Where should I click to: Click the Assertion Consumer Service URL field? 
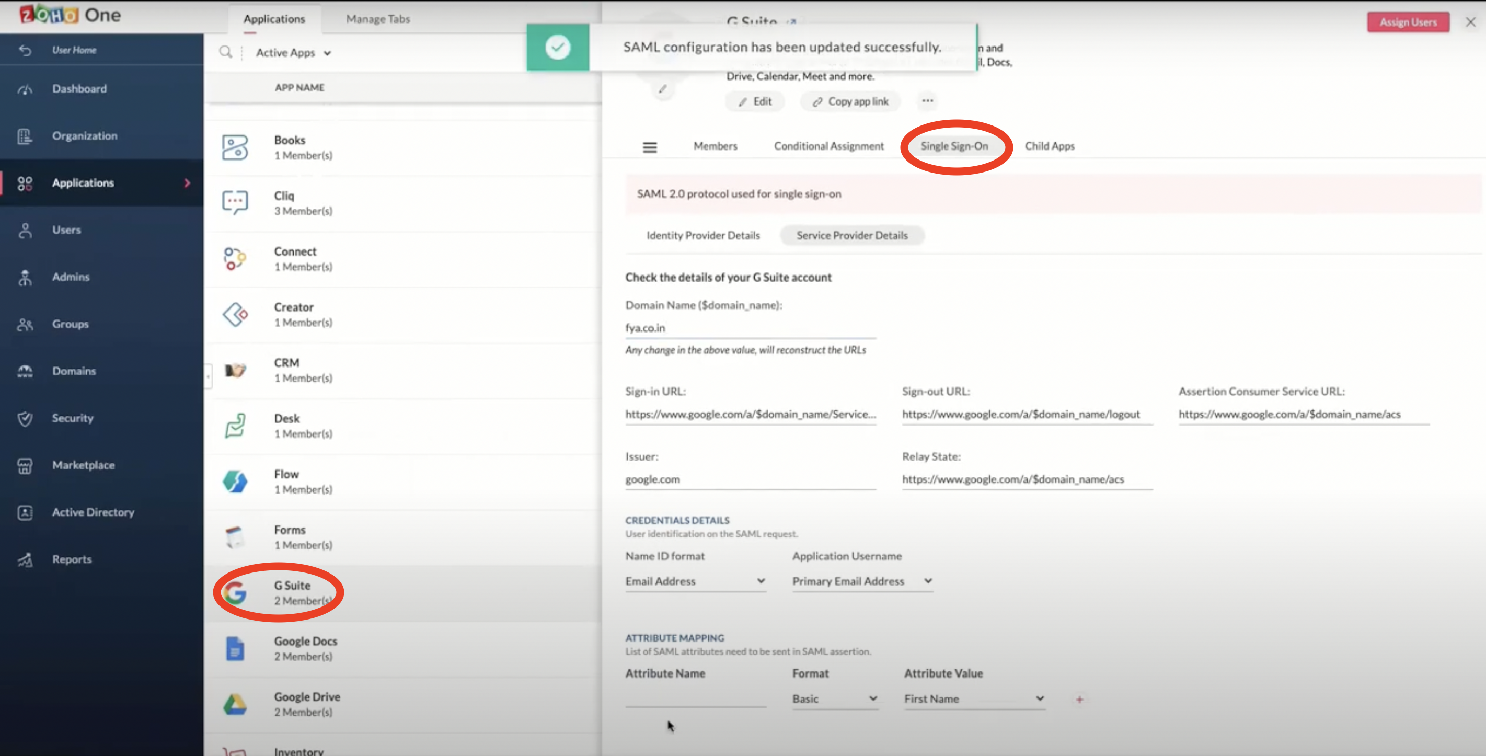(1304, 415)
